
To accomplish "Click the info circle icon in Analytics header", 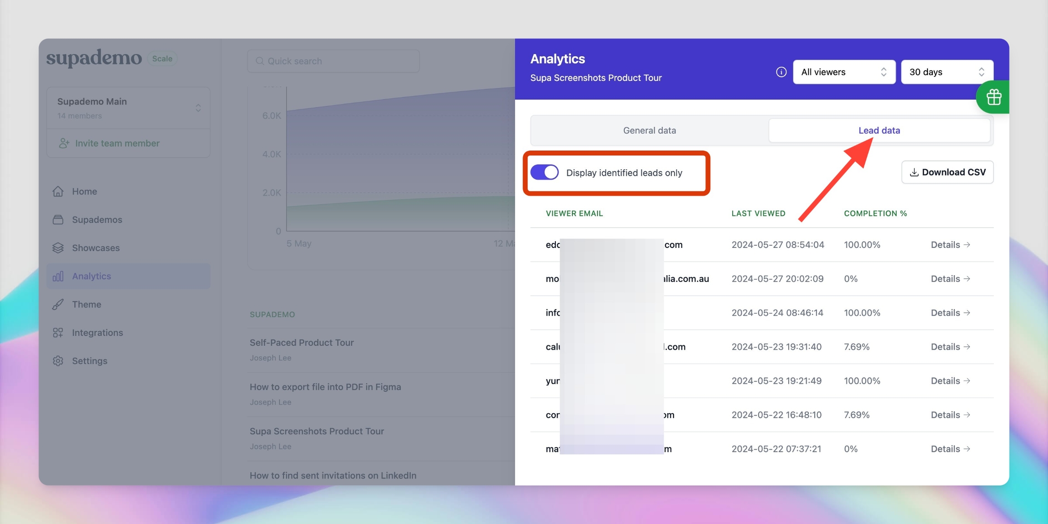I will [x=781, y=72].
